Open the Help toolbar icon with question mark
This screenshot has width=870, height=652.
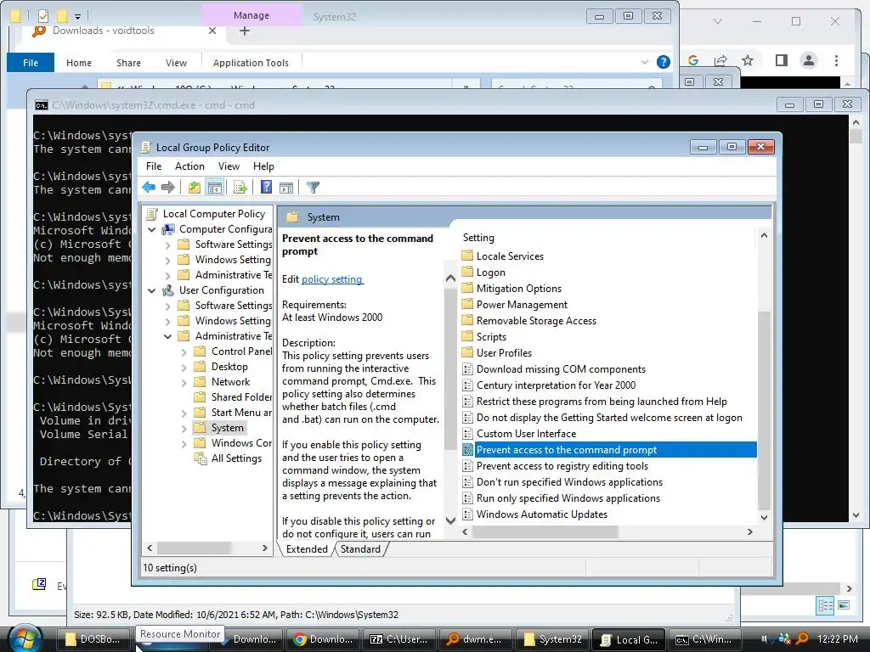(x=266, y=188)
